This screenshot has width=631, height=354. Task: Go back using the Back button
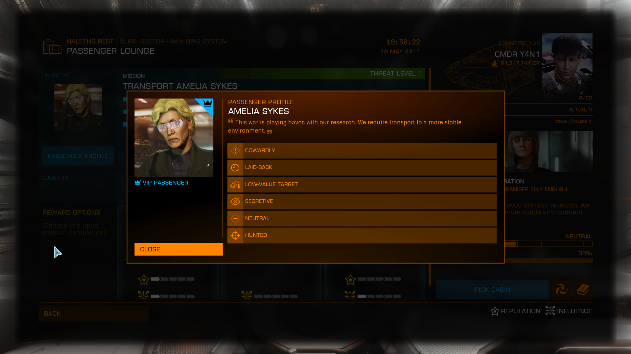94,314
